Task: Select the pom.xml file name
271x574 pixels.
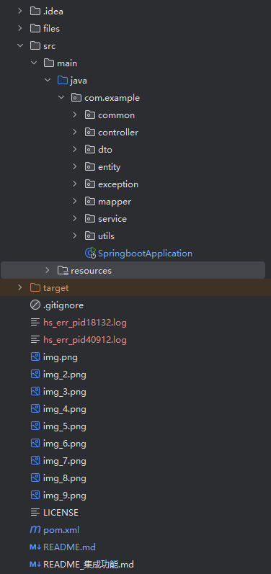Action: point(61,530)
